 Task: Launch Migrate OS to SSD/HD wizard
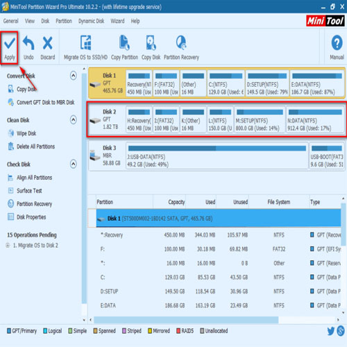85,48
